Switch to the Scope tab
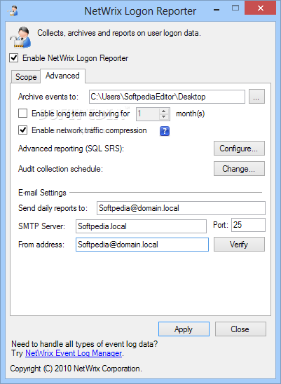Viewport: 281px width, 384px height. [x=26, y=77]
